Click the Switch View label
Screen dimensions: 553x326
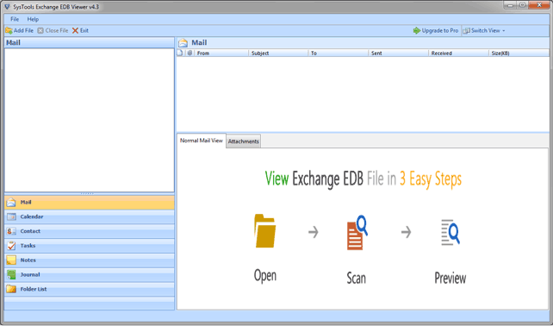pos(486,31)
